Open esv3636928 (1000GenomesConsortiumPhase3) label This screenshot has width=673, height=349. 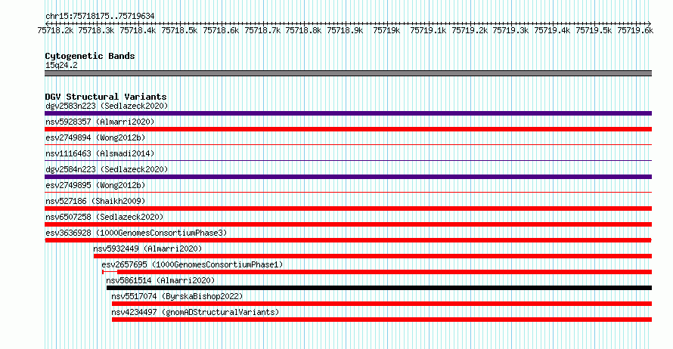click(x=136, y=233)
